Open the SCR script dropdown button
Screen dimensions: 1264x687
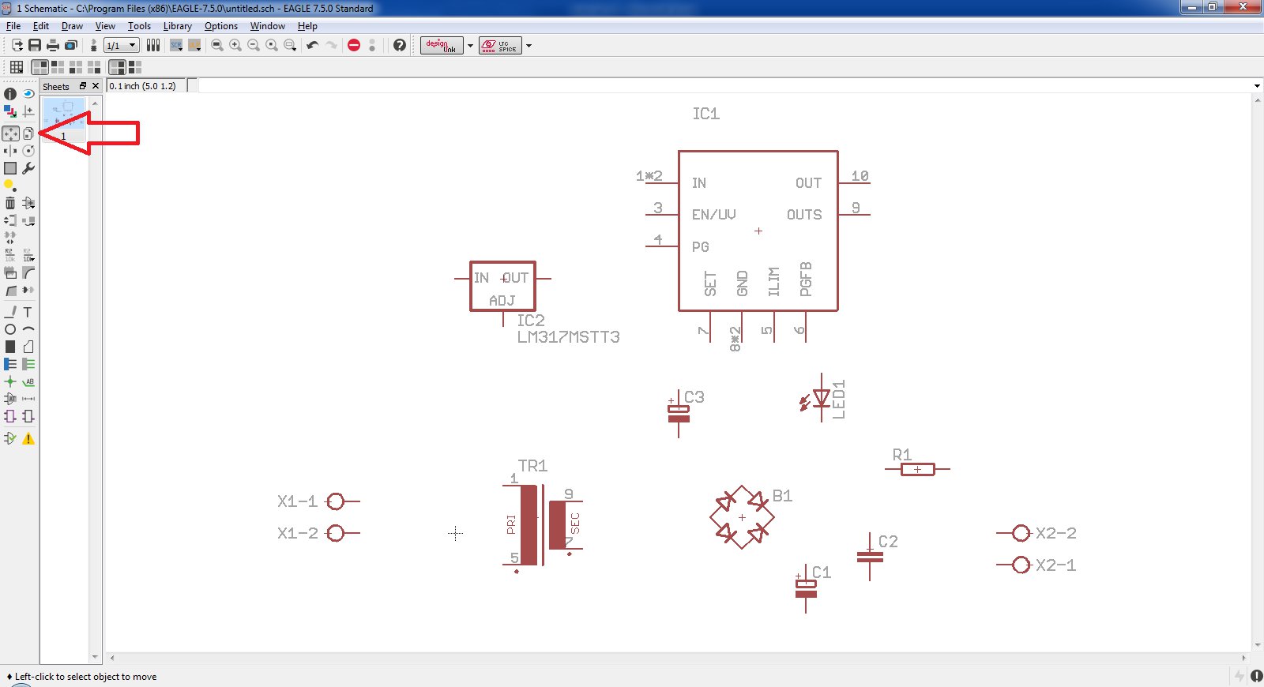click(176, 45)
